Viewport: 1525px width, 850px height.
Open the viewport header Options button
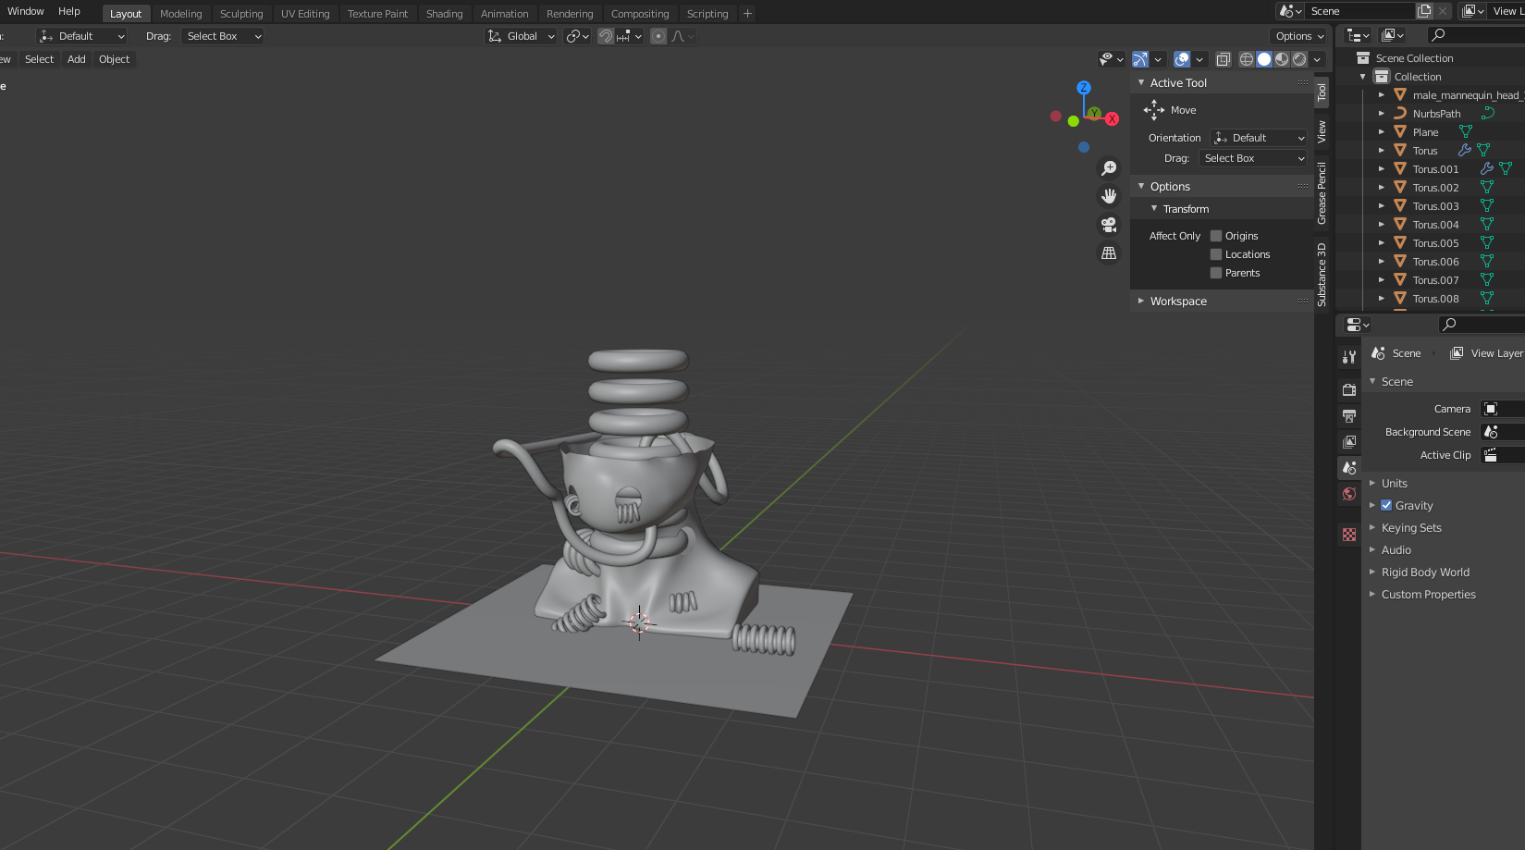(1299, 36)
